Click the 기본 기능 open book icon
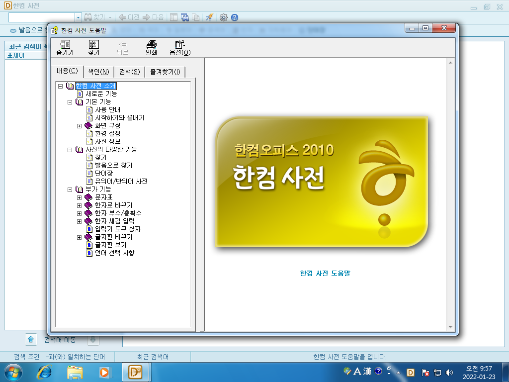The width and height of the screenshot is (509, 382). coord(79,102)
